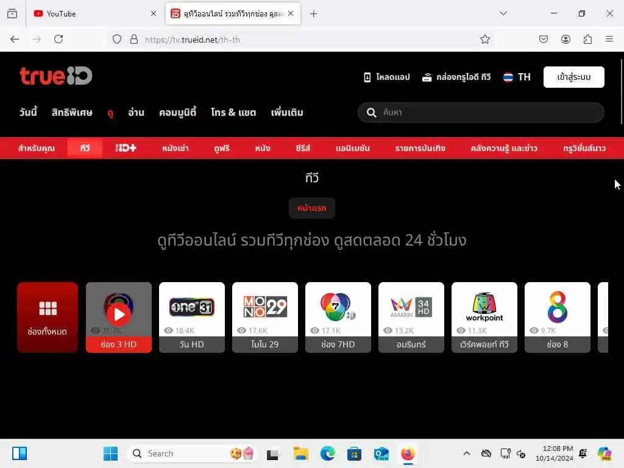The width and height of the screenshot is (624, 468).
Task: Open Firefox account icon
Action: [565, 39]
